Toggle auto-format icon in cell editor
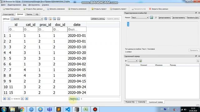The height and width of the screenshot is (112, 200). point(152,17)
